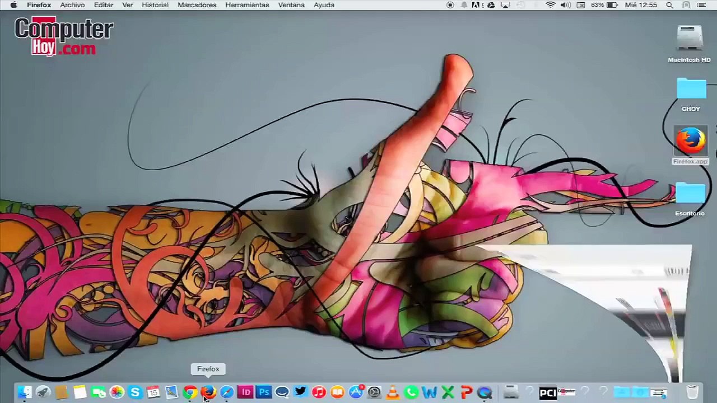Open Spotlight search magnifier
717x403 pixels.
tap(669, 5)
